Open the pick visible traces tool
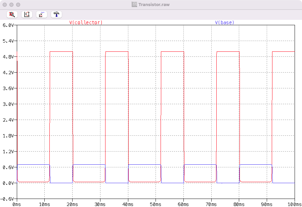The image size is (302, 207). coord(42,14)
